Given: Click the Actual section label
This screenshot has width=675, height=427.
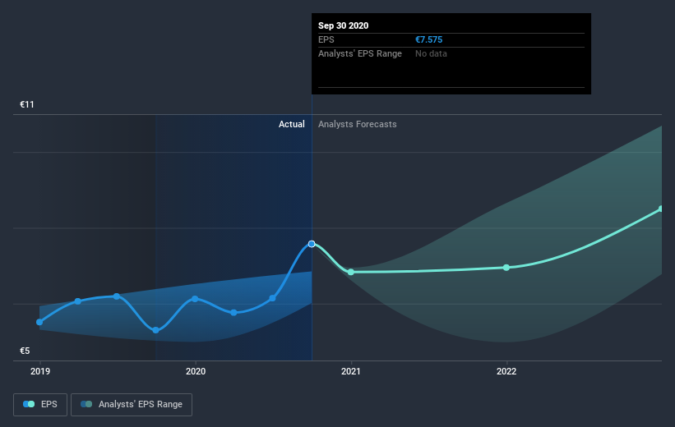Looking at the screenshot, I should point(291,124).
